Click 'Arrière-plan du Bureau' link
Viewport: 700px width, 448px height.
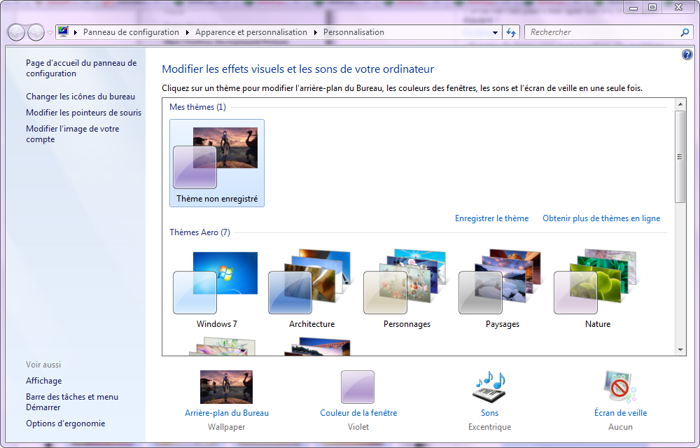coord(227,413)
